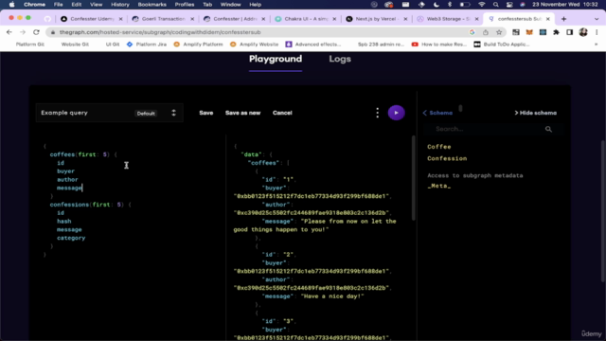The width and height of the screenshot is (606, 341).
Task: Open the Profiles menu
Action: [185, 5]
